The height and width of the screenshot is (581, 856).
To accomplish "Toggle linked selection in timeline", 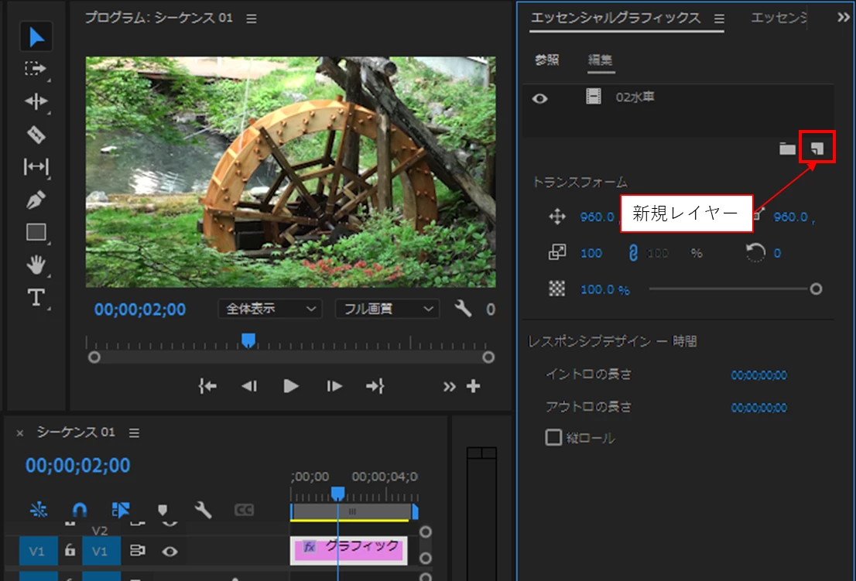I will coord(121,510).
